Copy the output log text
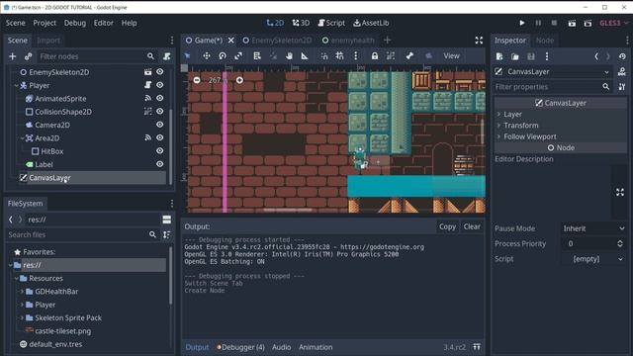This screenshot has width=633, height=356. click(447, 226)
